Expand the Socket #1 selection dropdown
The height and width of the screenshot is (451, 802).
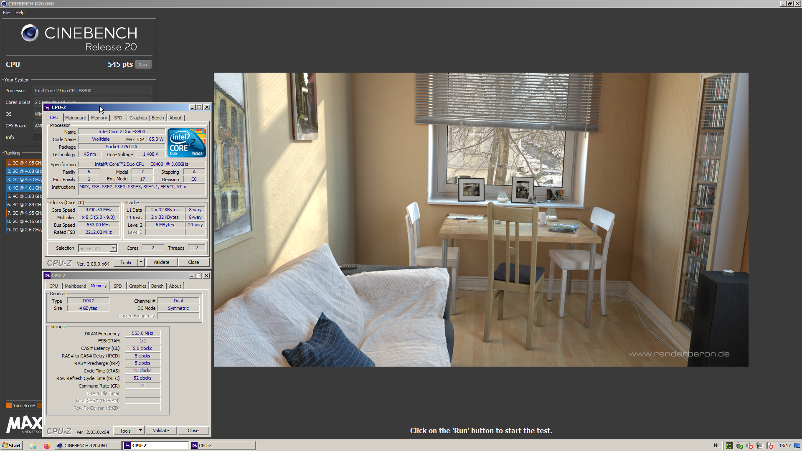113,248
